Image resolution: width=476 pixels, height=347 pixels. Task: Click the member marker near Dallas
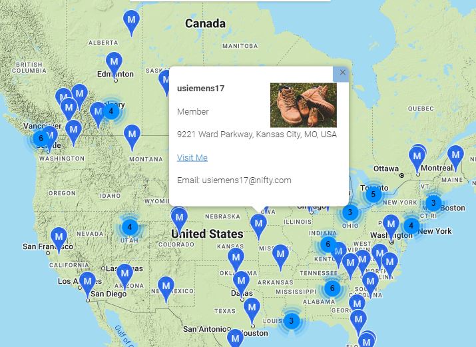coord(241,281)
